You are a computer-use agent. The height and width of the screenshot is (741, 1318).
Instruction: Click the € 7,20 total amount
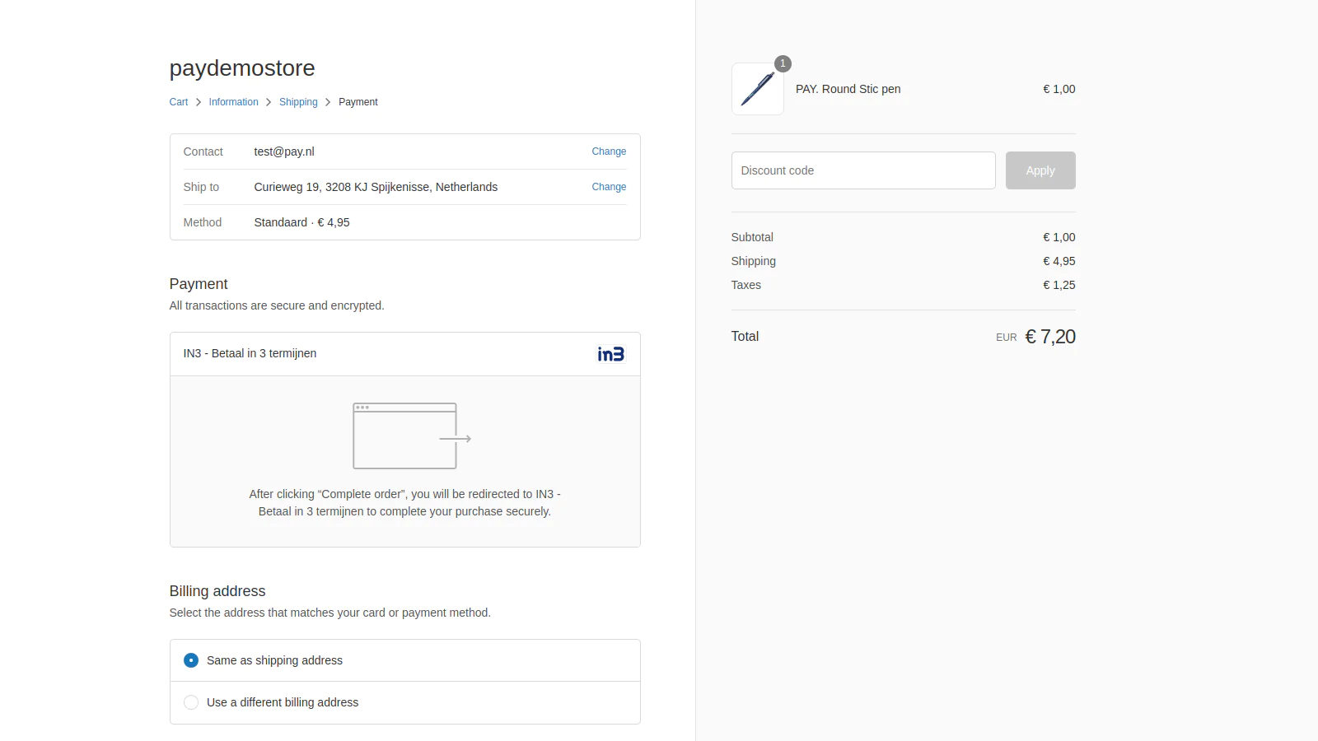pos(1049,337)
